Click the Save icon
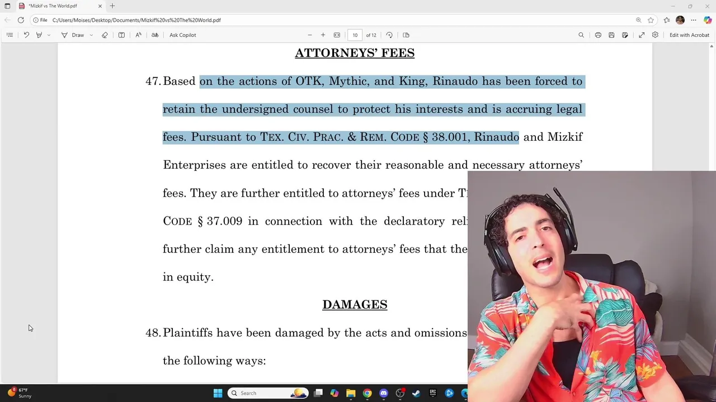The height and width of the screenshot is (402, 716). click(611, 35)
